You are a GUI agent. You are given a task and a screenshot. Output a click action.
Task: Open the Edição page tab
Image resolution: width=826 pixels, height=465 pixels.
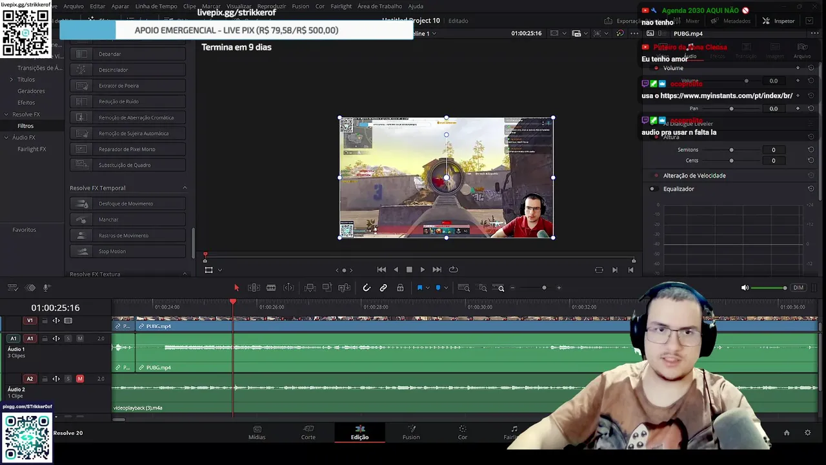tap(359, 433)
